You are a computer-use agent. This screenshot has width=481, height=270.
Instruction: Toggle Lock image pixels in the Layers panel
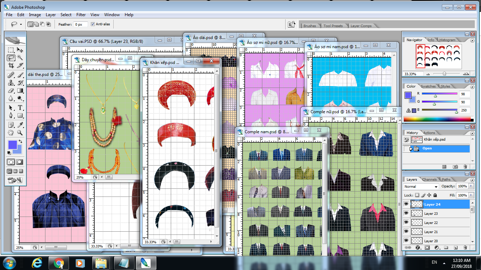pos(424,195)
